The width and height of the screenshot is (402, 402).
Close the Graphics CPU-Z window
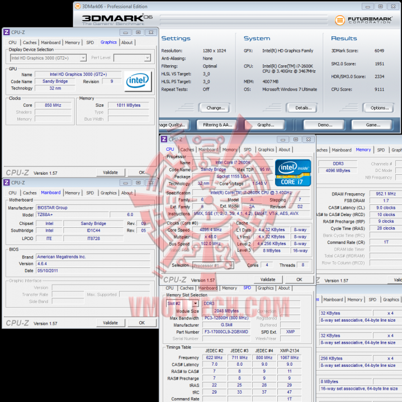point(151,32)
